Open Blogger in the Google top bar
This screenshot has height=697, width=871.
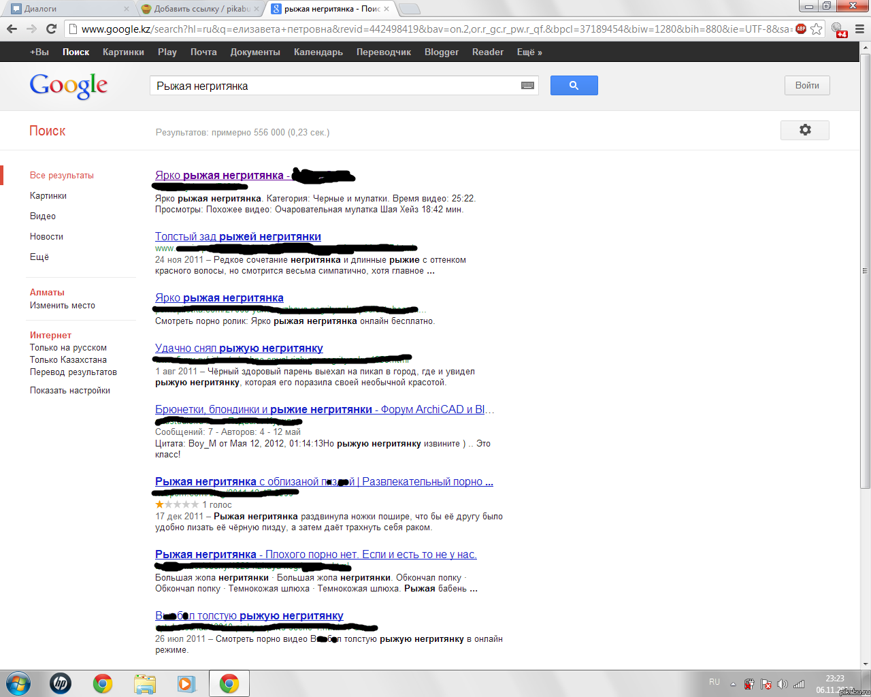(x=442, y=52)
